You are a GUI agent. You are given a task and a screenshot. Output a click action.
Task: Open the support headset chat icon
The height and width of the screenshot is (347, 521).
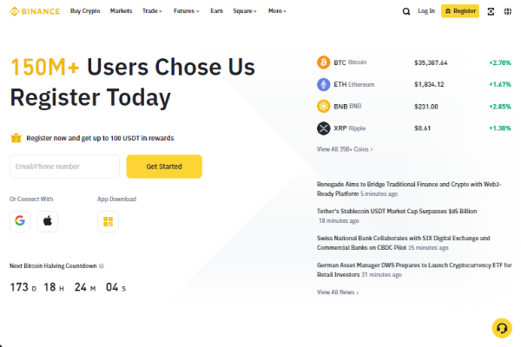[x=502, y=328]
